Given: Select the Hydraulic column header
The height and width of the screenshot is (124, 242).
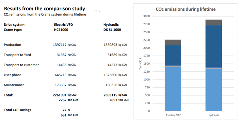Looking at the screenshot, I should [111, 25].
